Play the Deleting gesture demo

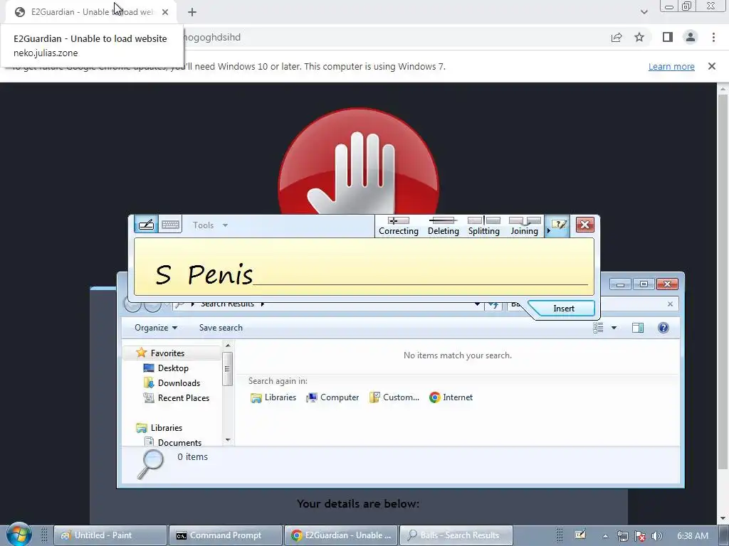coord(443,226)
